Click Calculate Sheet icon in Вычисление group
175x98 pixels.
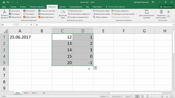click(x=168, y=16)
